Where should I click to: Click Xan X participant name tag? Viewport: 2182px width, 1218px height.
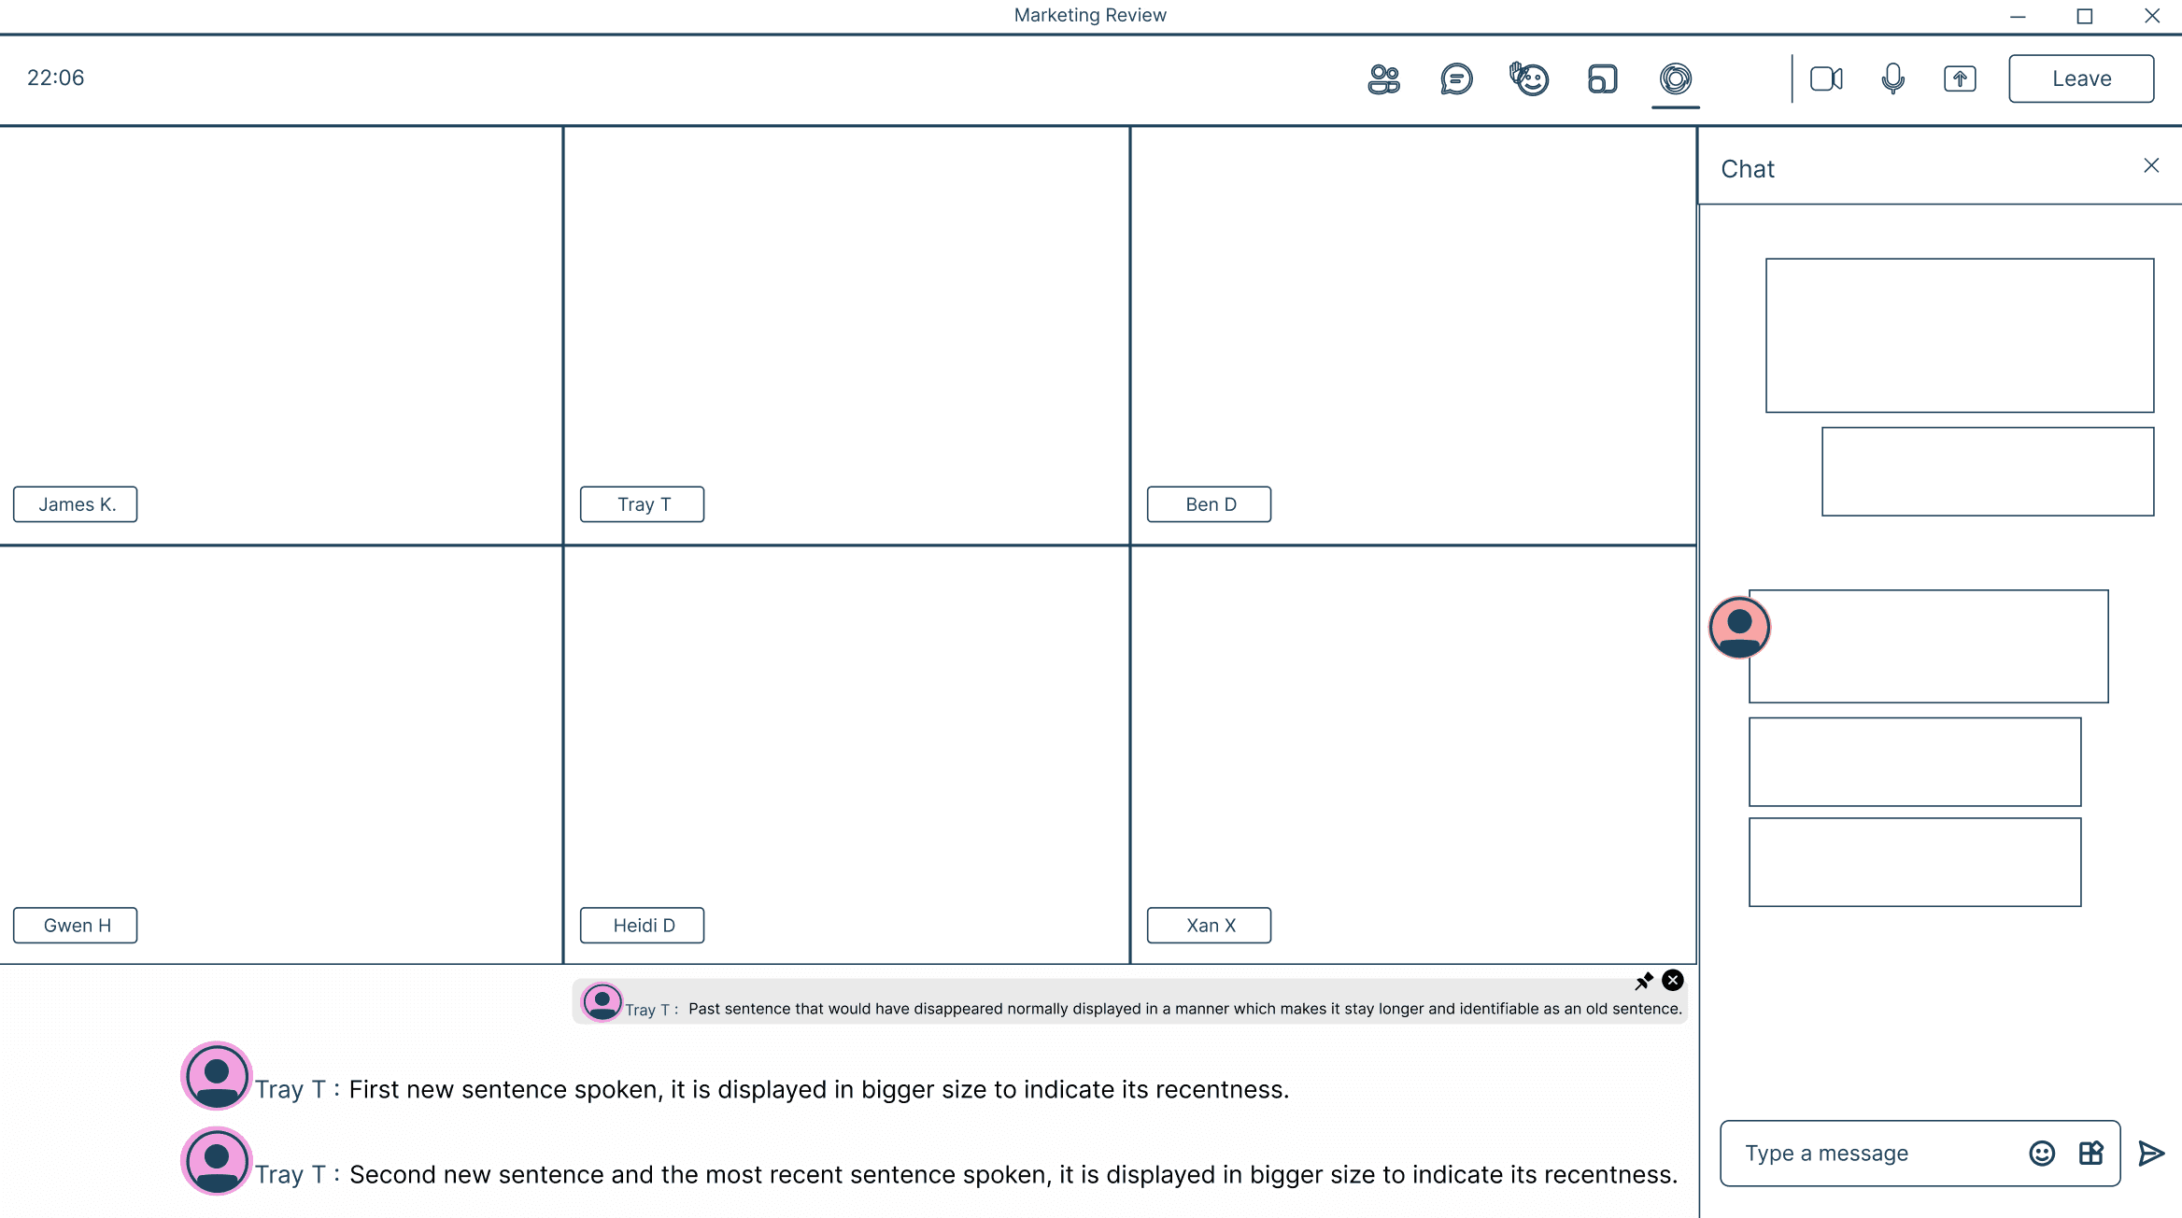pos(1210,926)
